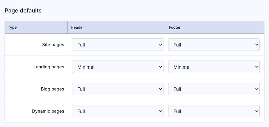Image resolution: width=269 pixels, height=127 pixels.
Task: Click the divider between Type and Header columns
Action: tap(67, 27)
